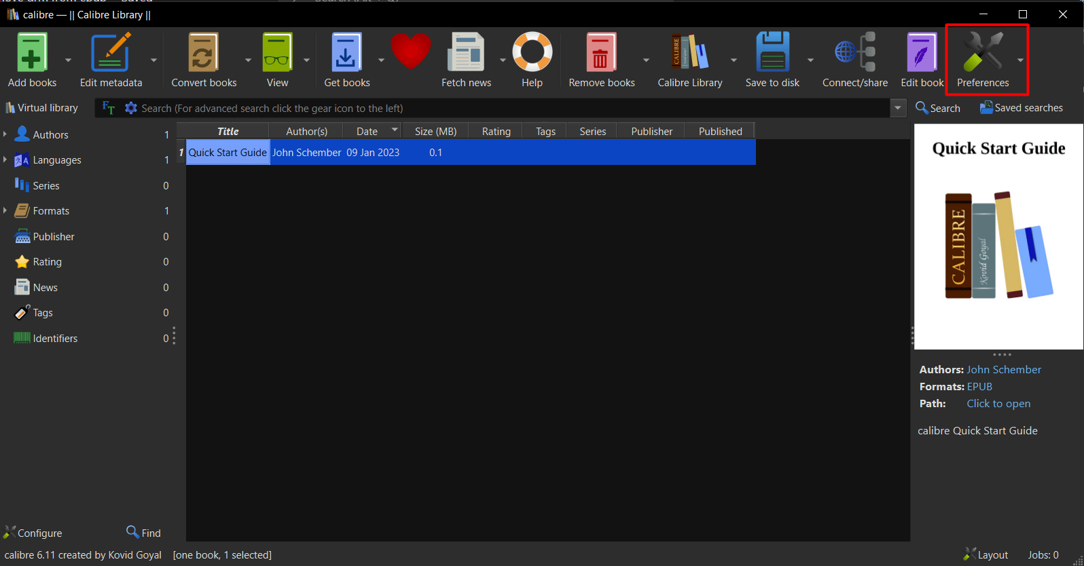Click the Search button
Screen dimensions: 1084x566
pyautogui.click(x=937, y=108)
